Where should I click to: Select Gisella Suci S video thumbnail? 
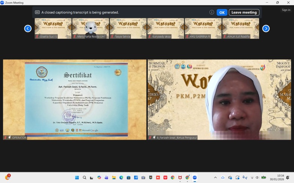tap(53, 28)
